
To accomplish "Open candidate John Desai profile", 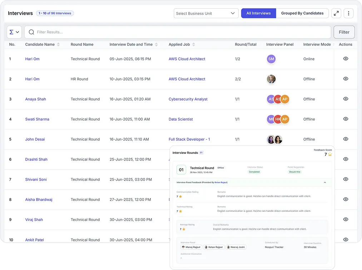I will 35,139.
